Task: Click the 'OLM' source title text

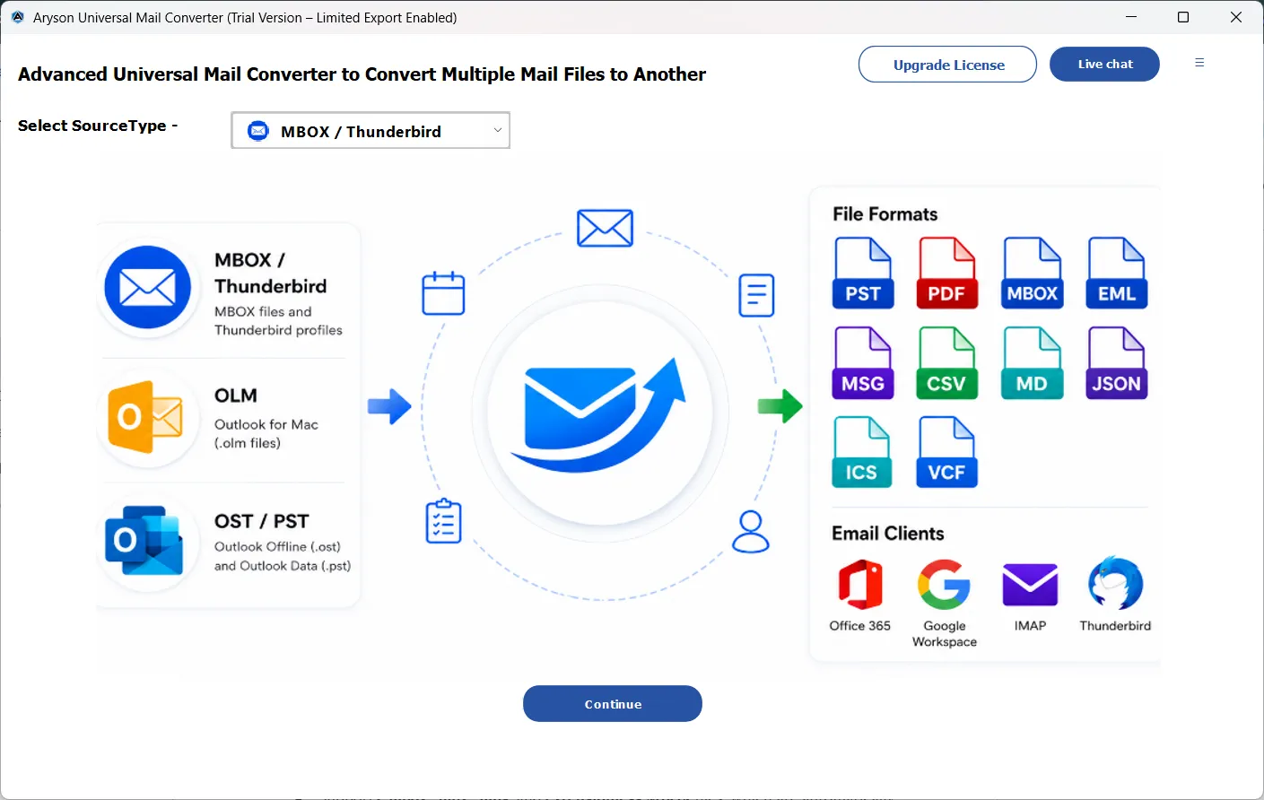Action: point(236,396)
